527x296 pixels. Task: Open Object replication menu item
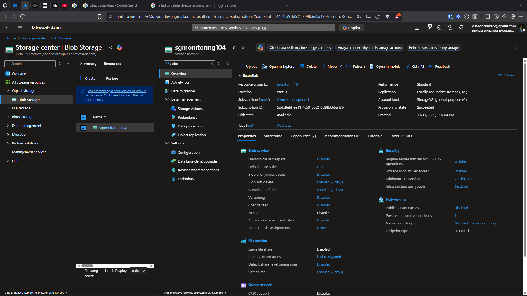coord(192,135)
